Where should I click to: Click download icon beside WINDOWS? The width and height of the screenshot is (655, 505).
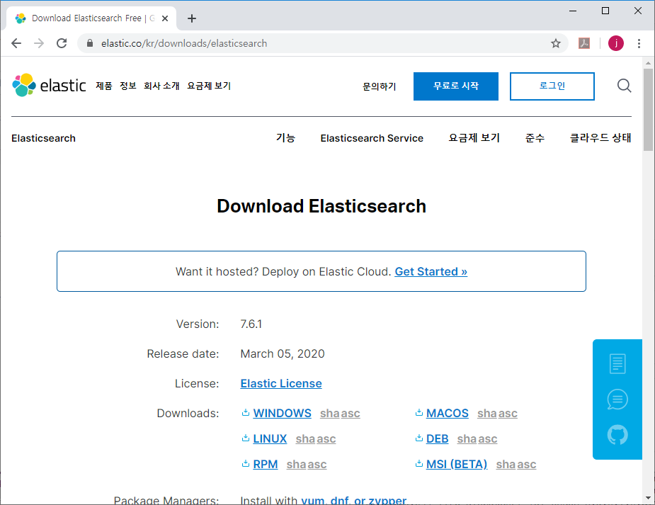(246, 413)
